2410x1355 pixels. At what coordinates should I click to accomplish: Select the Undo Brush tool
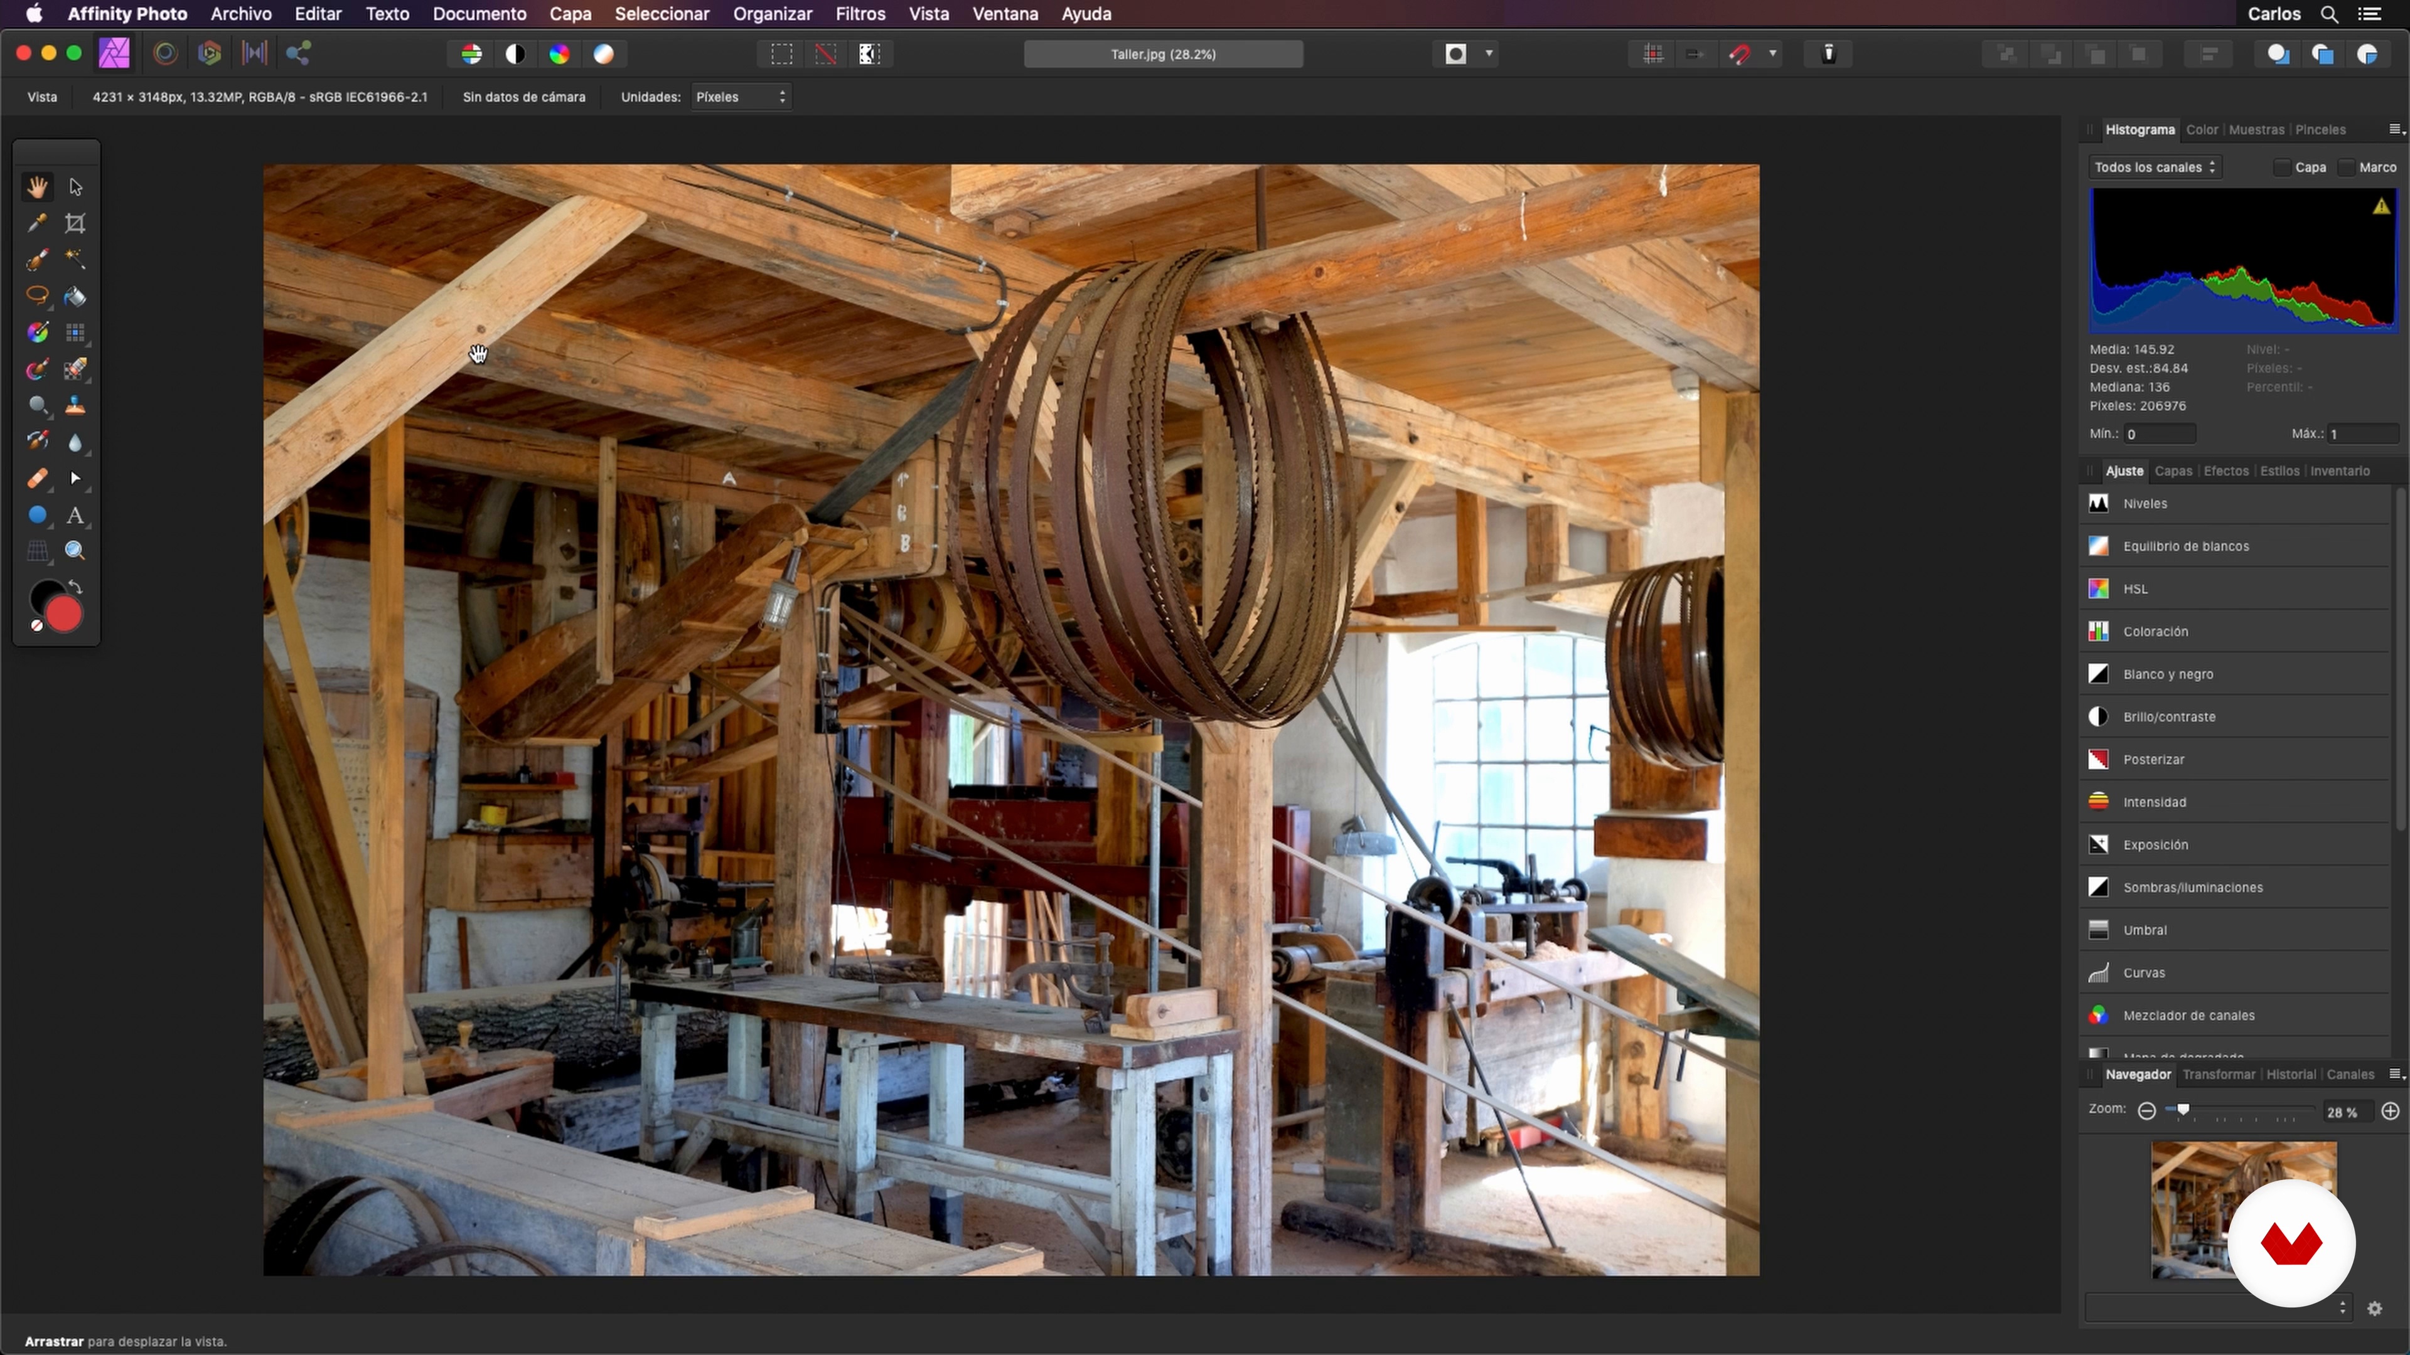pos(38,442)
